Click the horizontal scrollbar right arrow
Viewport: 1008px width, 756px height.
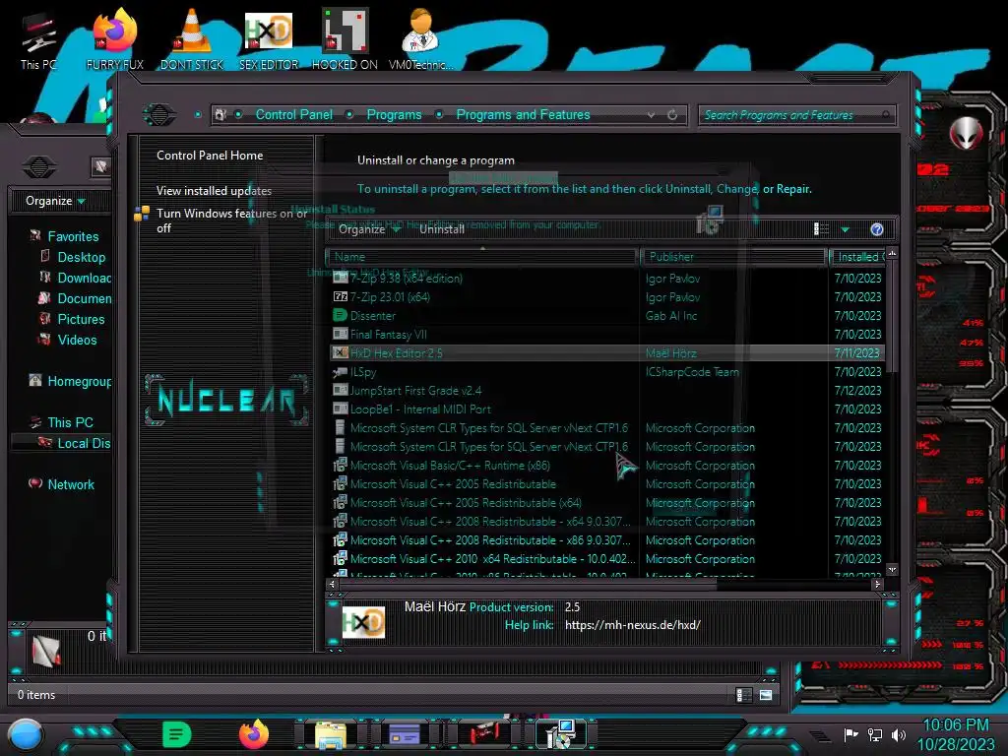click(x=877, y=585)
